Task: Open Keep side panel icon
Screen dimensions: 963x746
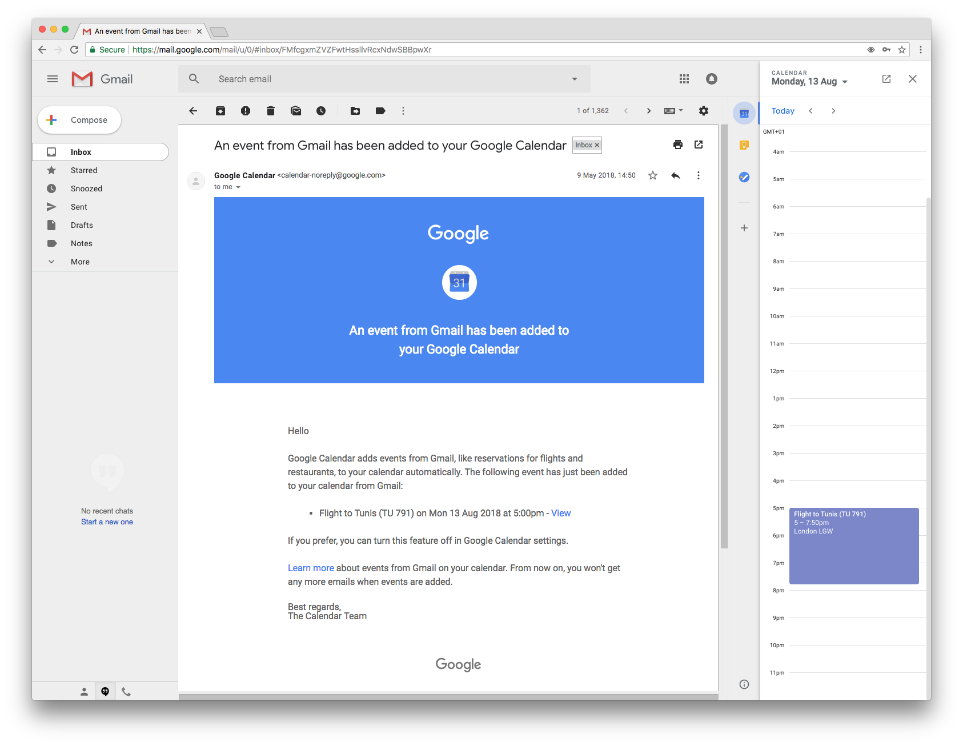Action: coord(744,145)
